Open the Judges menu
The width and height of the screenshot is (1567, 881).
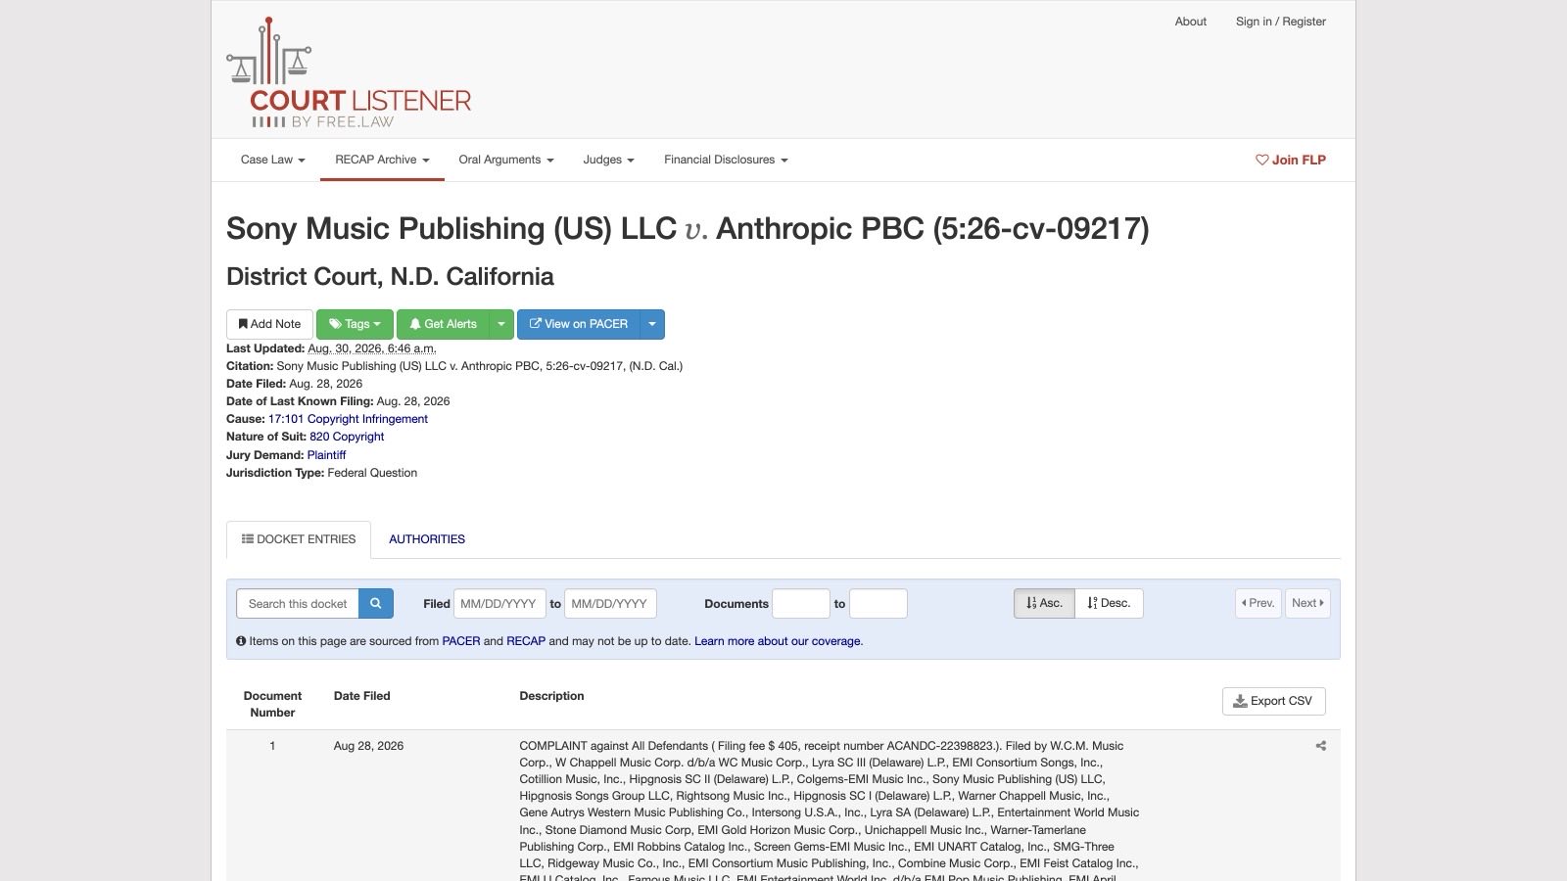coord(608,160)
